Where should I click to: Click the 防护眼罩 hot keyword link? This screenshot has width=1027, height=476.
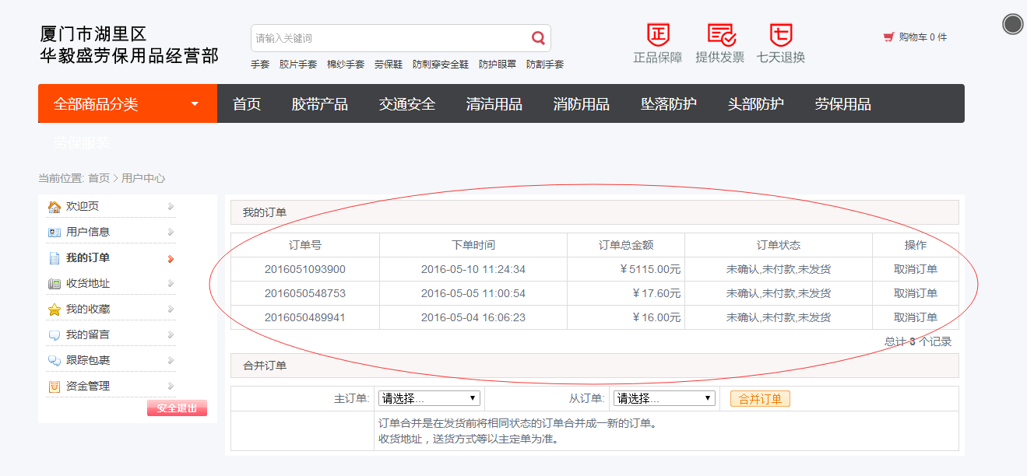click(497, 65)
